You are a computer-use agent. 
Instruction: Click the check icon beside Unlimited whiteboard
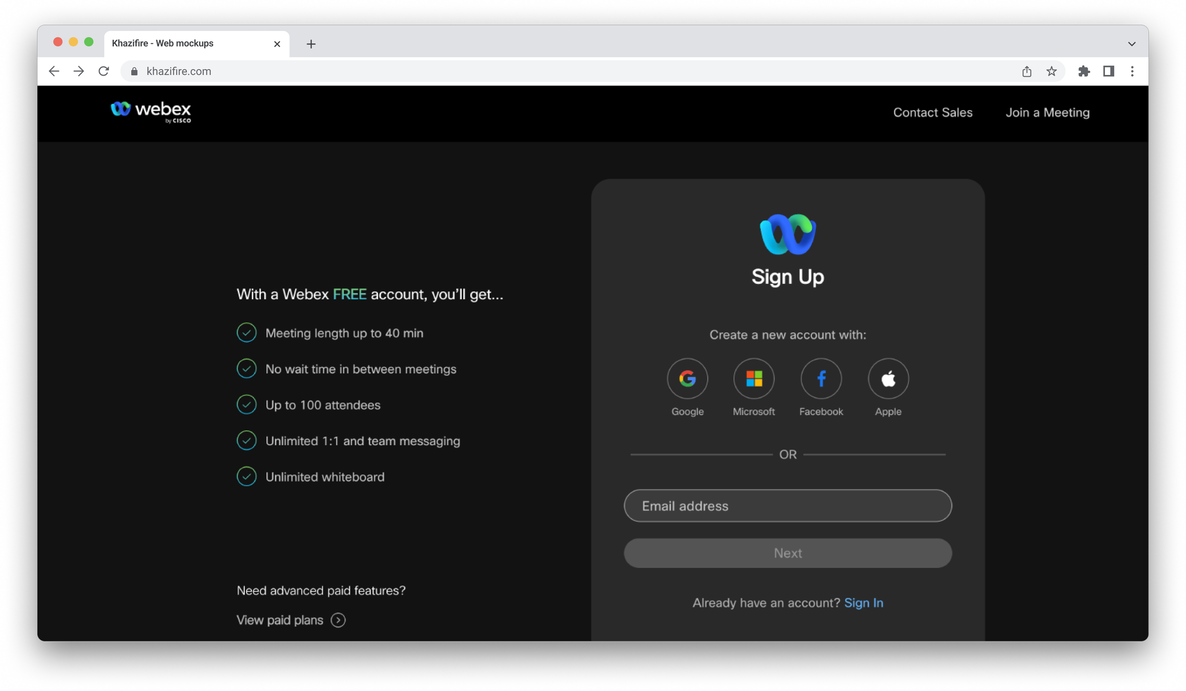[x=247, y=477]
